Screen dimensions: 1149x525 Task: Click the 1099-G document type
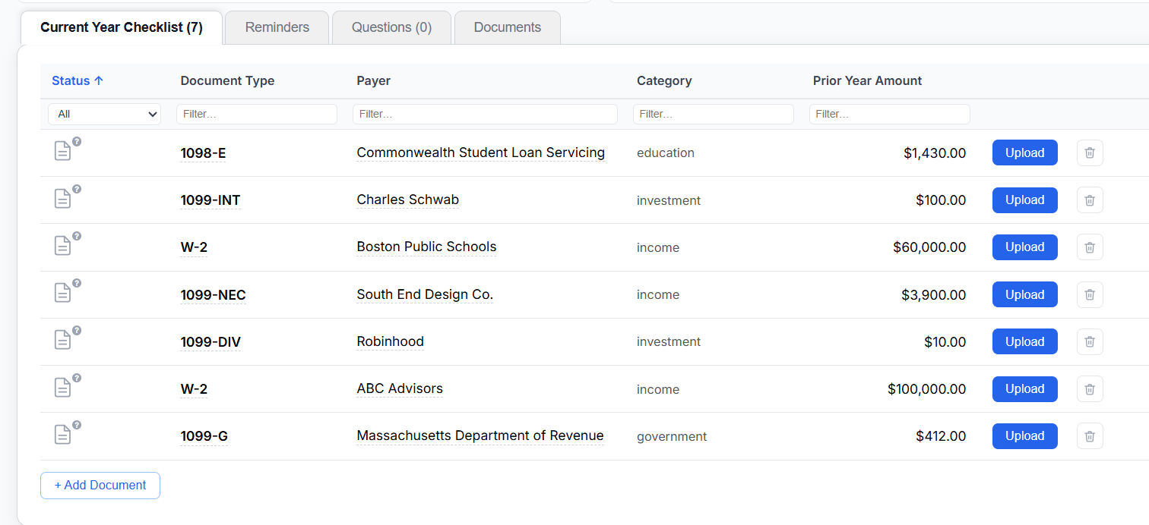[x=204, y=436]
